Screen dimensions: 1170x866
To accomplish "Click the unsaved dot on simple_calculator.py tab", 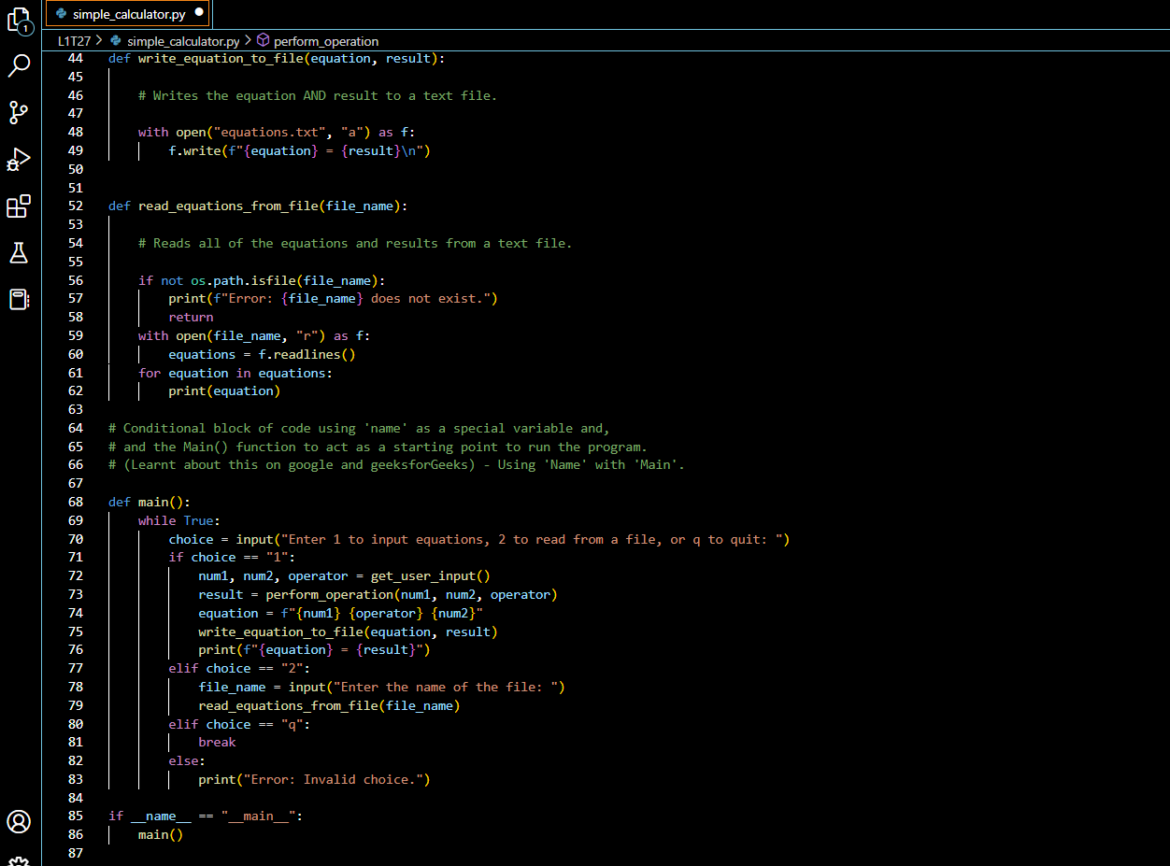I will coord(199,13).
